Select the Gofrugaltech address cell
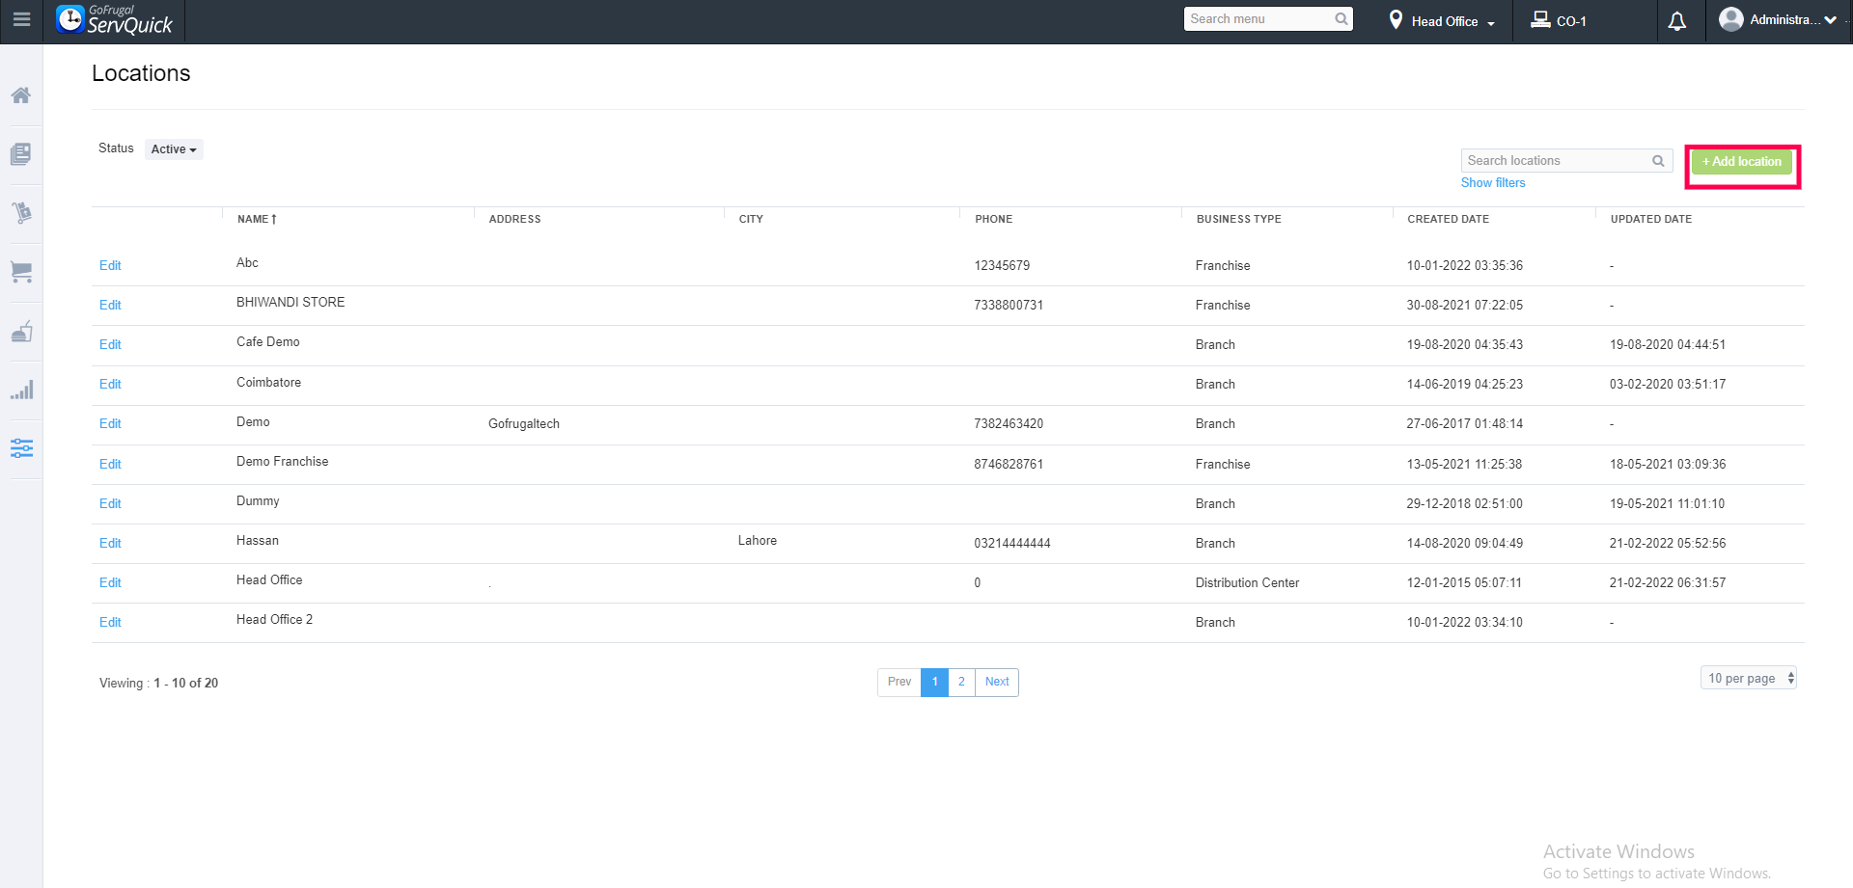Image resolution: width=1853 pixels, height=888 pixels. click(x=524, y=424)
